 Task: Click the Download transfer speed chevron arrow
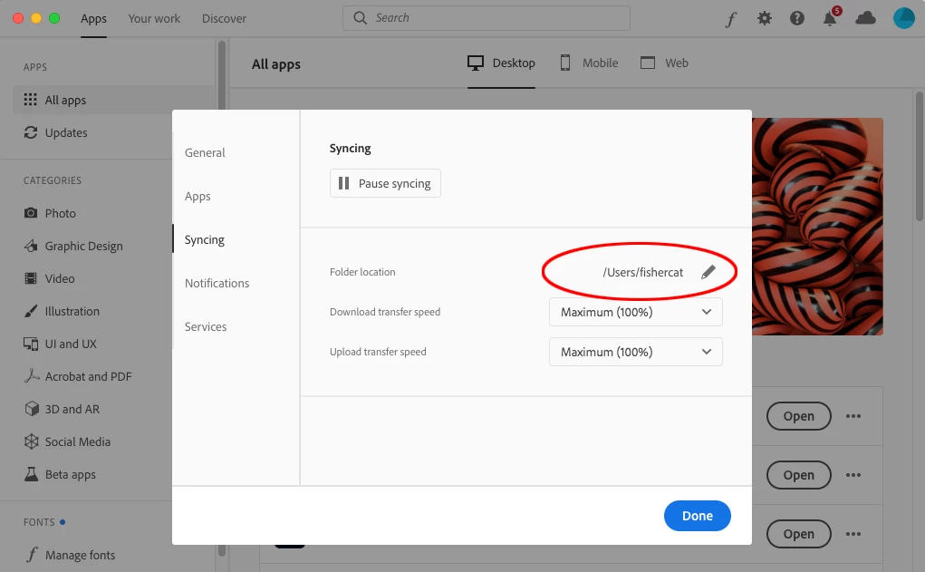(x=706, y=312)
